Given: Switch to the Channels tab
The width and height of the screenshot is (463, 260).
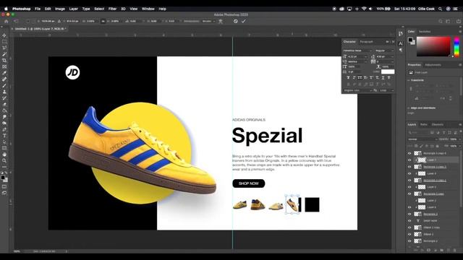Looking at the screenshot, I should pos(437,125).
